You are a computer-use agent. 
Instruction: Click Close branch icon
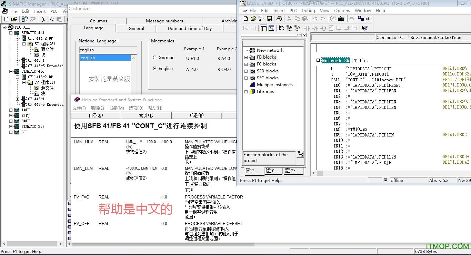347,28
